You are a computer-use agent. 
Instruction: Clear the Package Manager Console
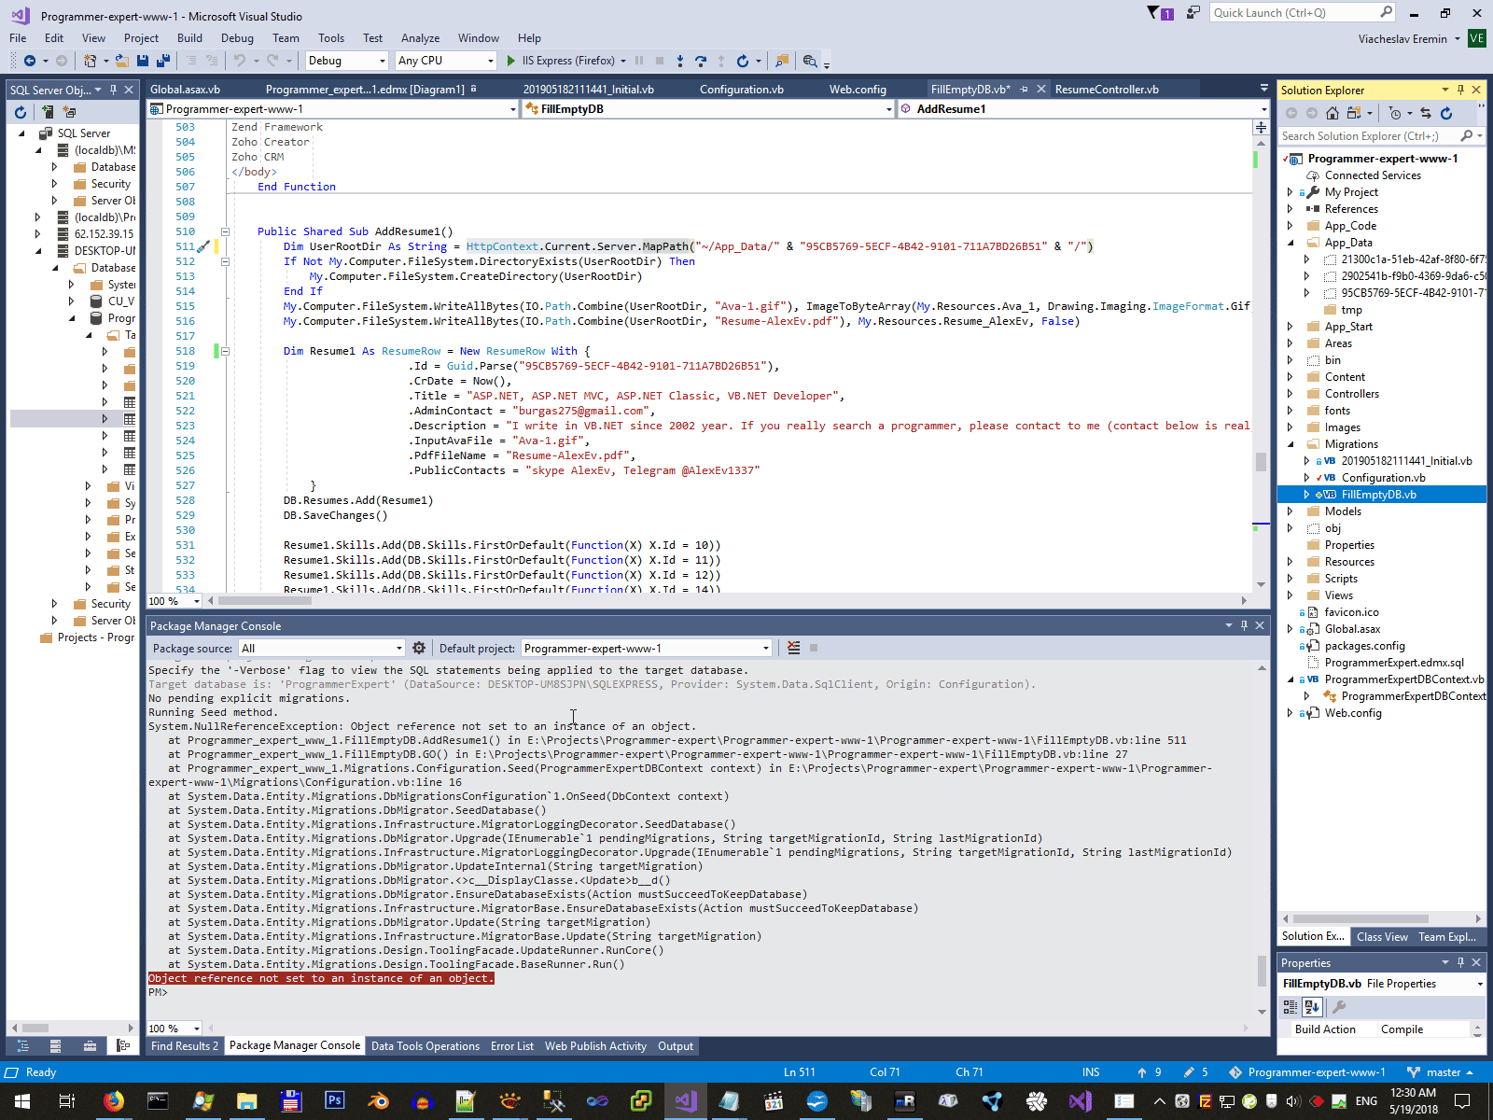(793, 648)
